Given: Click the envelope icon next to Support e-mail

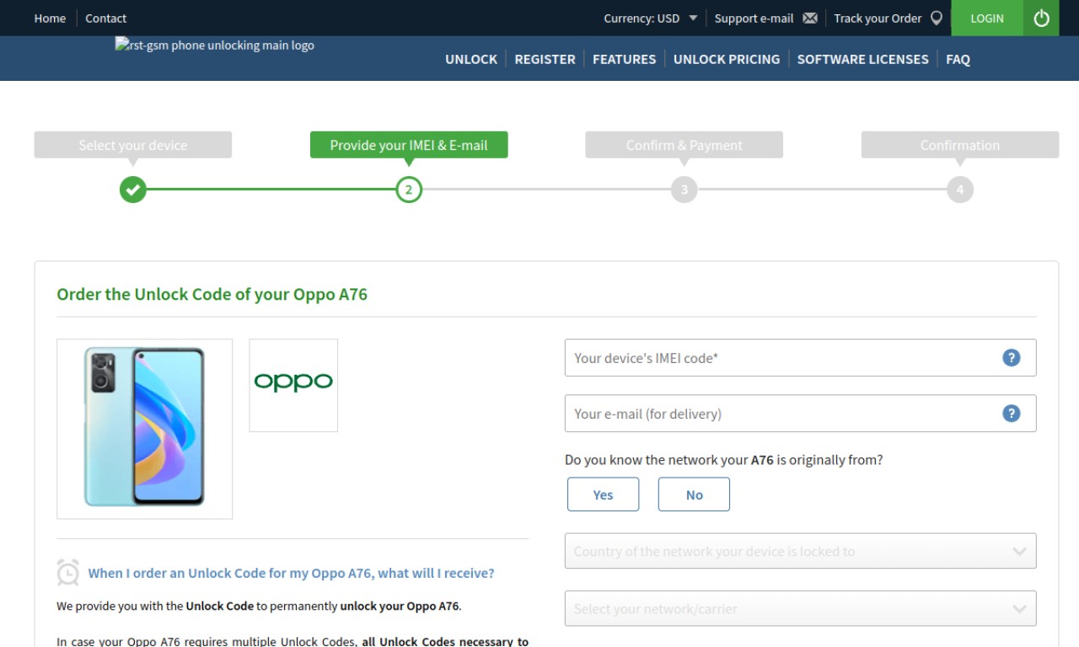Looking at the screenshot, I should pos(810,18).
